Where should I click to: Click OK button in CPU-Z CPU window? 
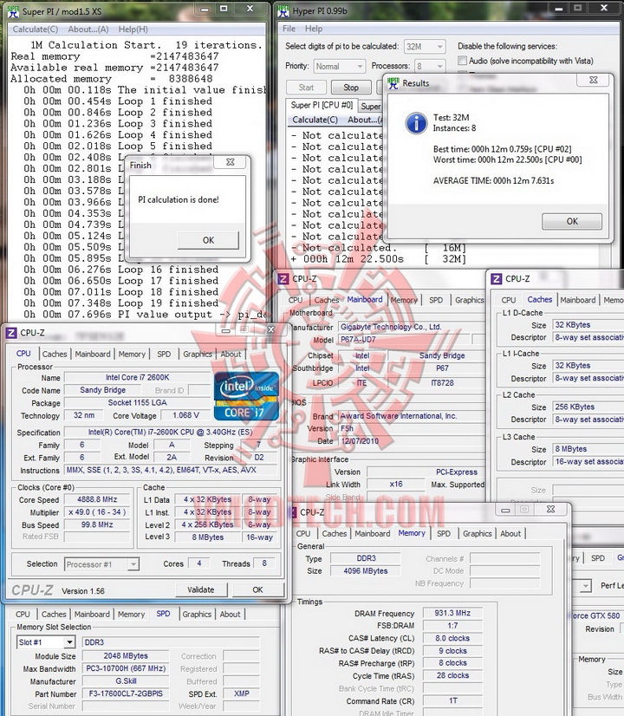[258, 589]
